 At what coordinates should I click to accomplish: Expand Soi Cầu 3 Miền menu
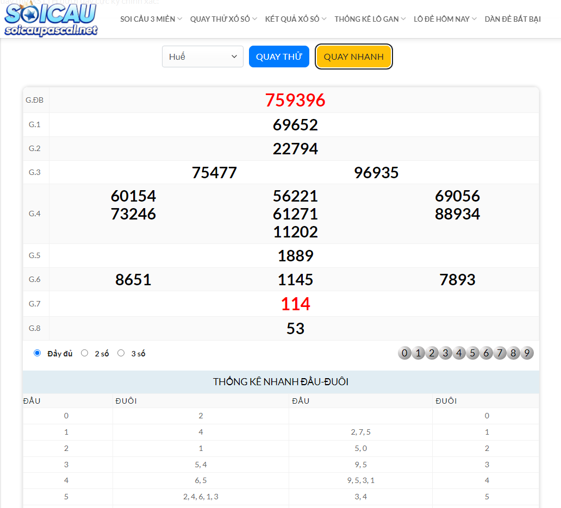(x=151, y=19)
